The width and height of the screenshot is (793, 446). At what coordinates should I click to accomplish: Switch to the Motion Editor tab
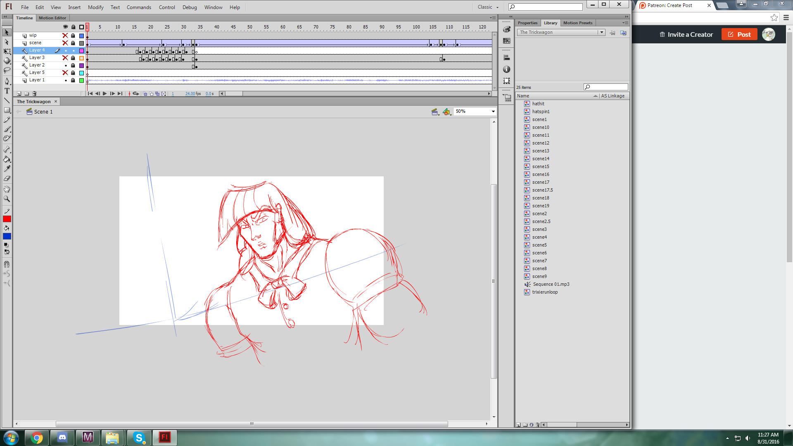[x=52, y=18]
